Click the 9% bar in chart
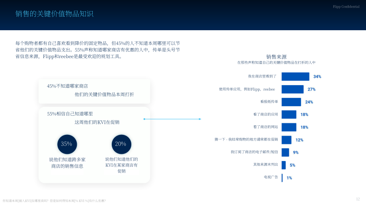 point(285,153)
